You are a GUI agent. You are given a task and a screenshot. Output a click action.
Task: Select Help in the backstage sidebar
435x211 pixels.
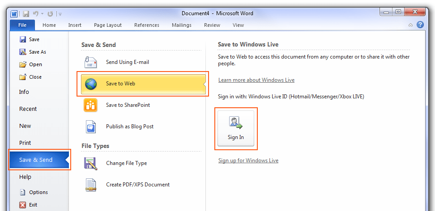pos(25,177)
